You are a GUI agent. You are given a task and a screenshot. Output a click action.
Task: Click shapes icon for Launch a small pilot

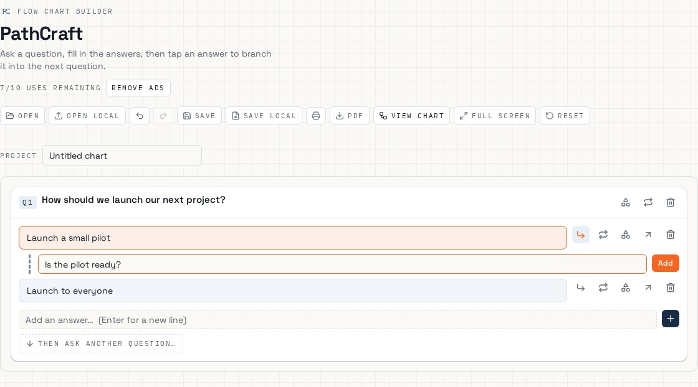click(626, 235)
